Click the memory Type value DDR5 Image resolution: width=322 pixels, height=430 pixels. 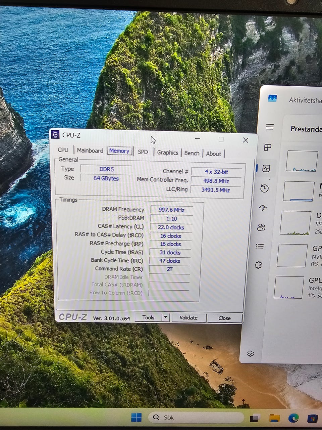(x=107, y=169)
